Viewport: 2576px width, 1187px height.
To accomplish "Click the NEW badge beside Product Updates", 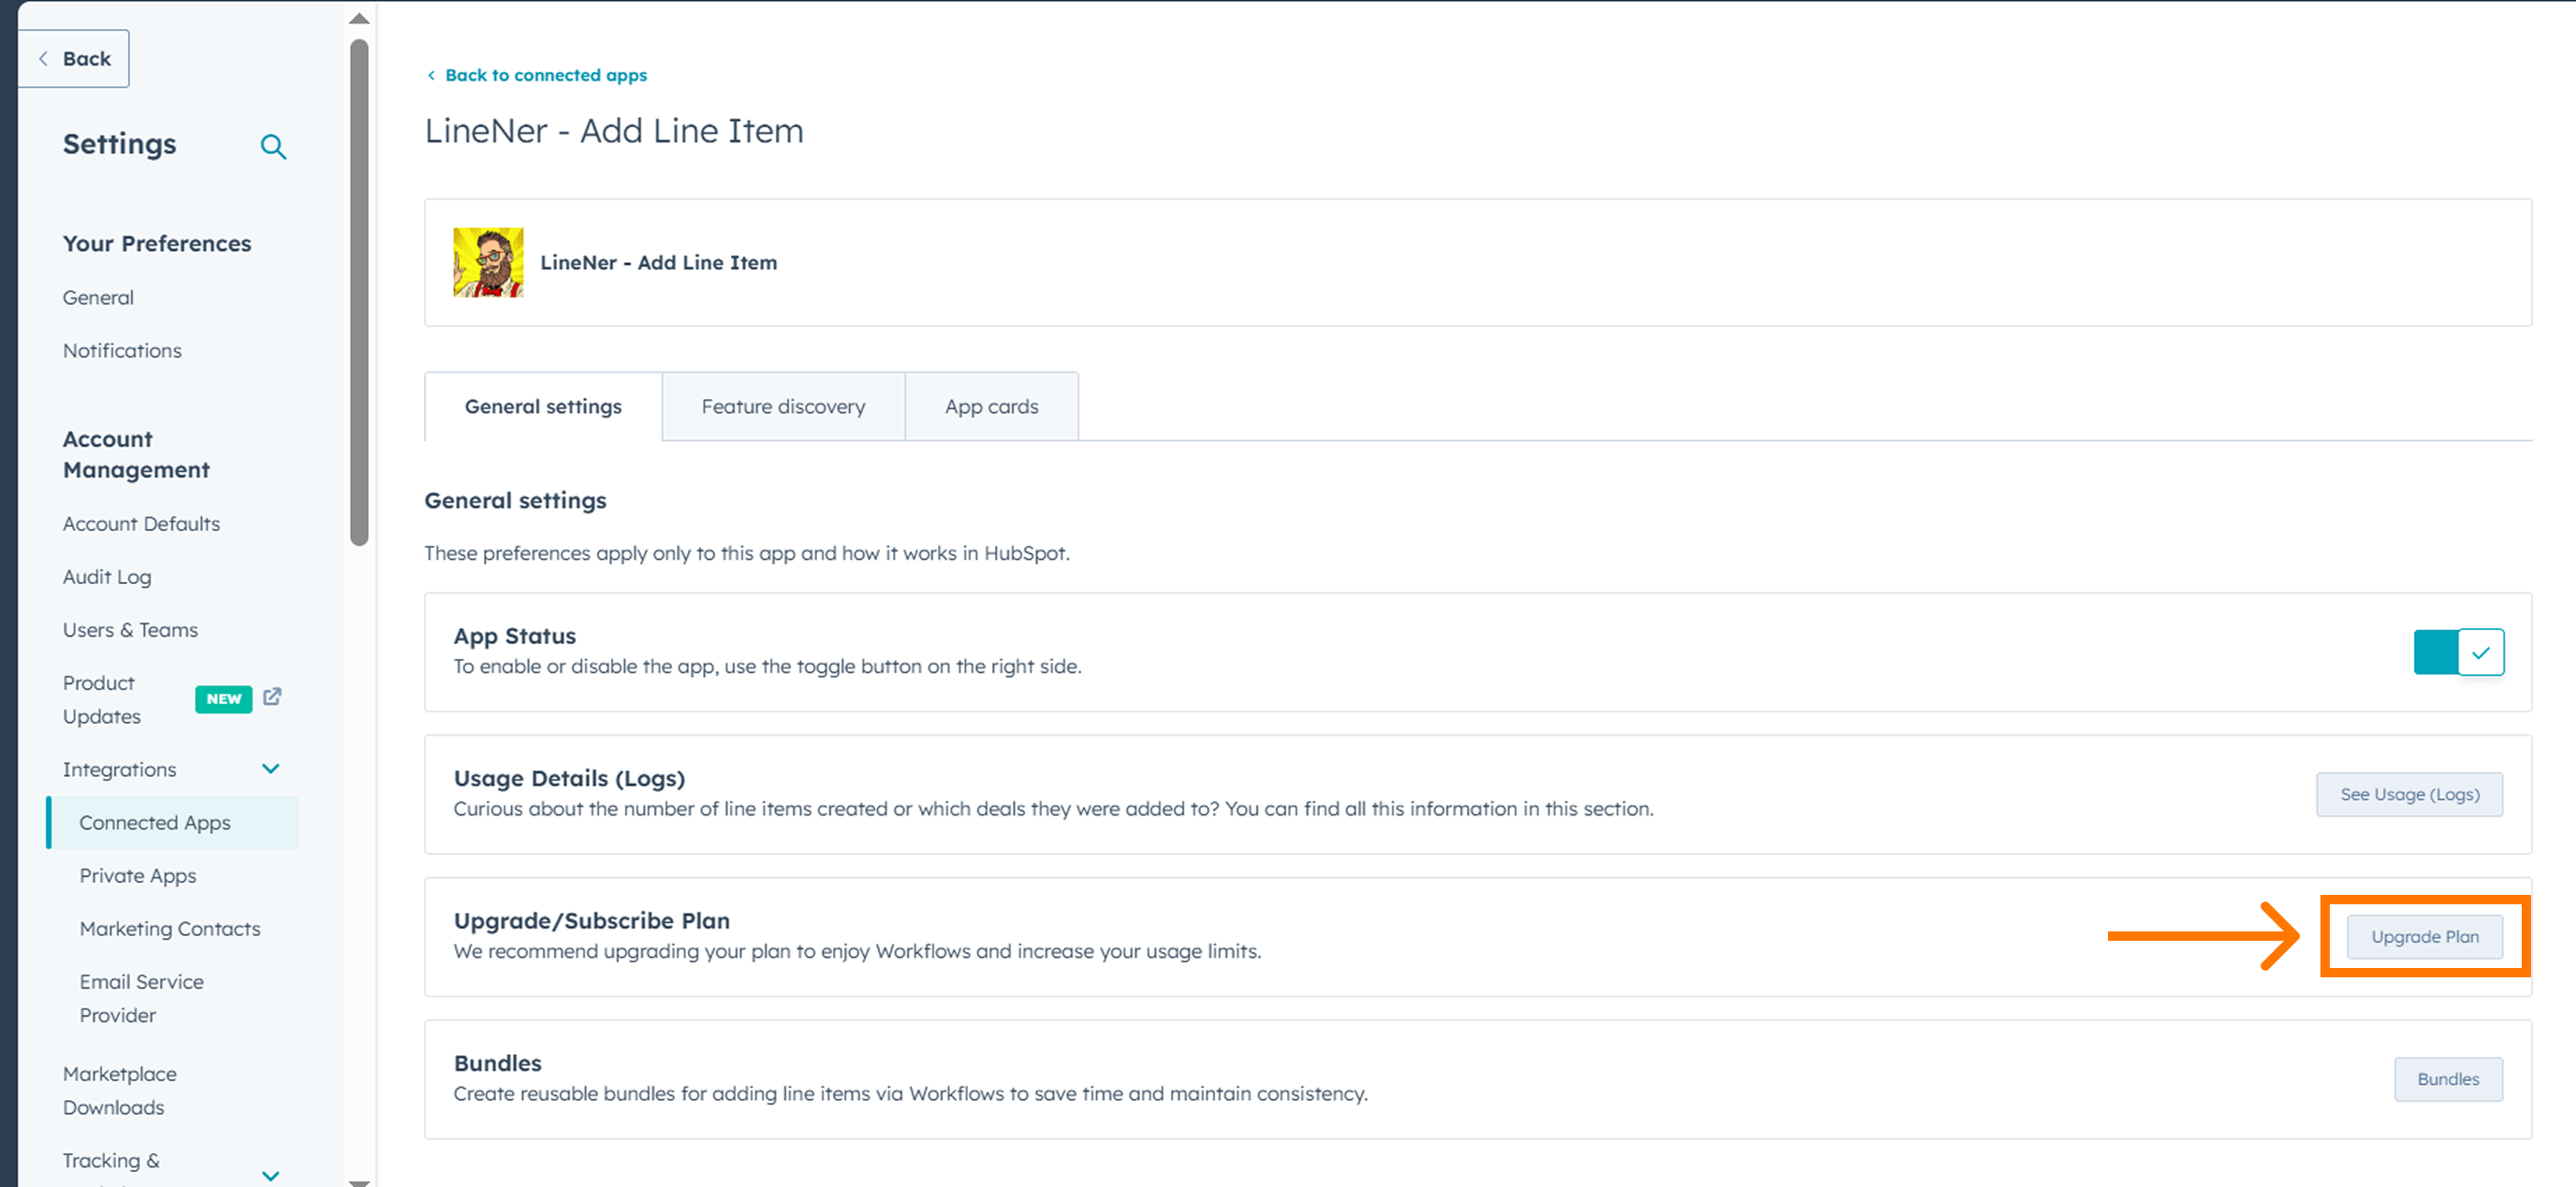I will (224, 699).
